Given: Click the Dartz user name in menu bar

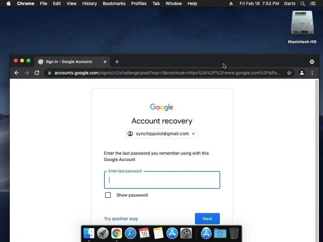Looking at the screenshot, I should pos(290,3).
